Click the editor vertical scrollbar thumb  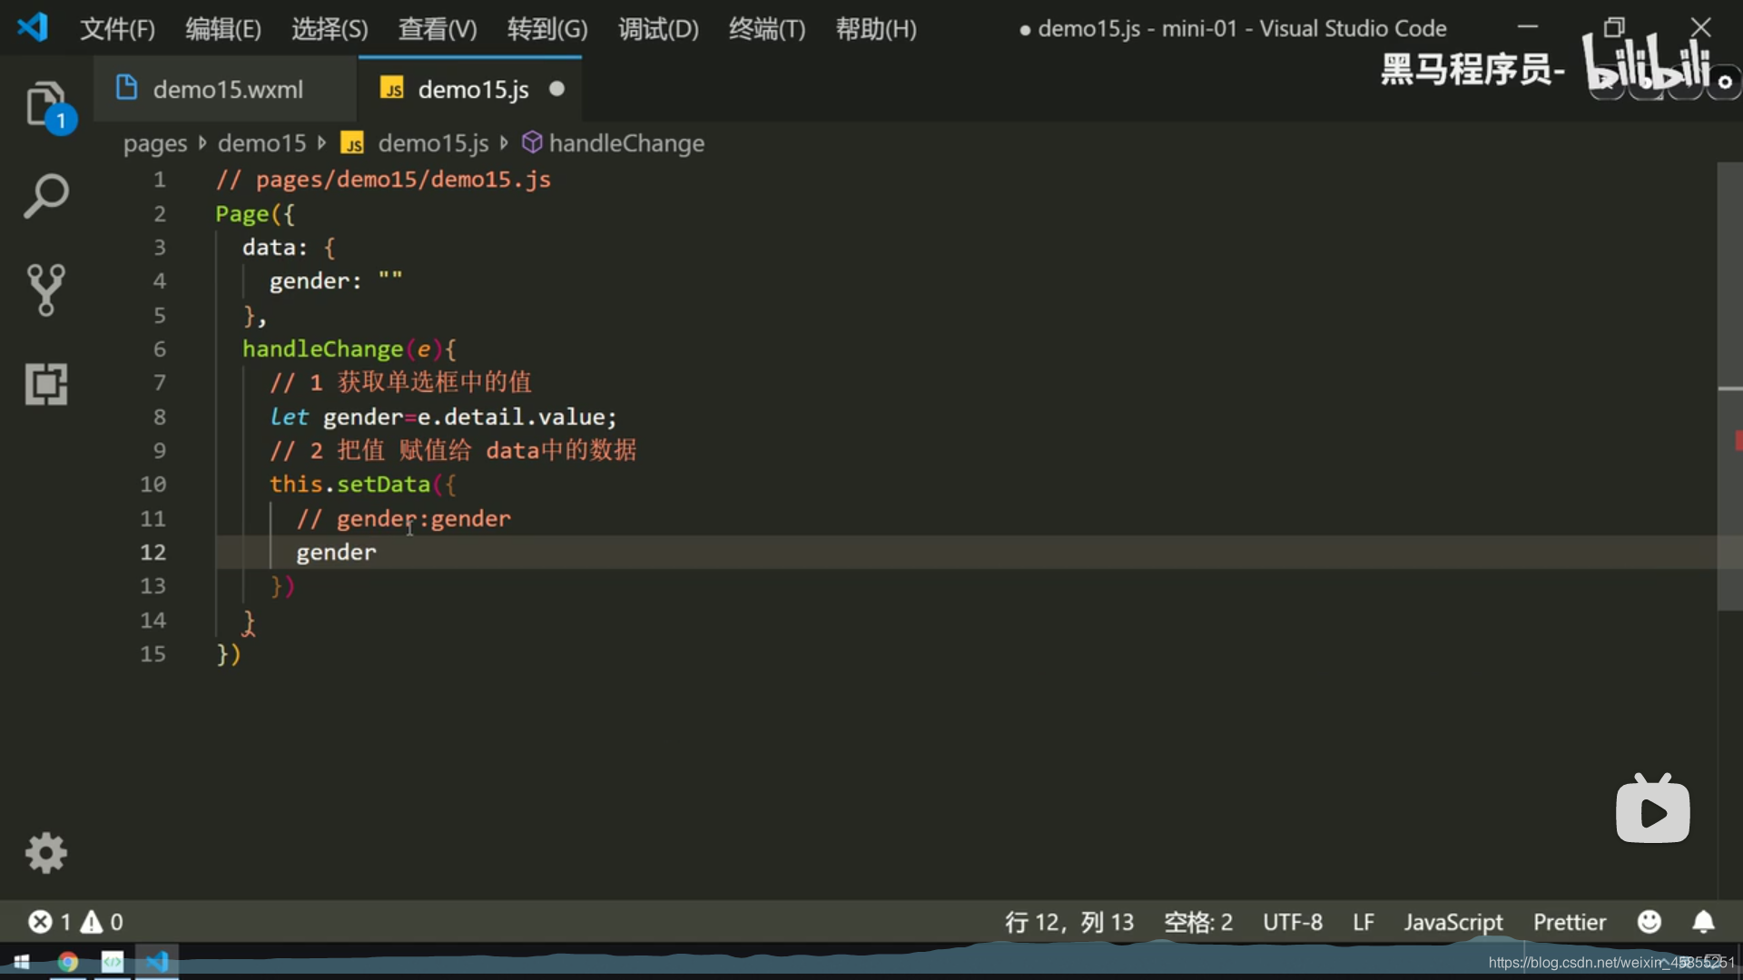1729,386
